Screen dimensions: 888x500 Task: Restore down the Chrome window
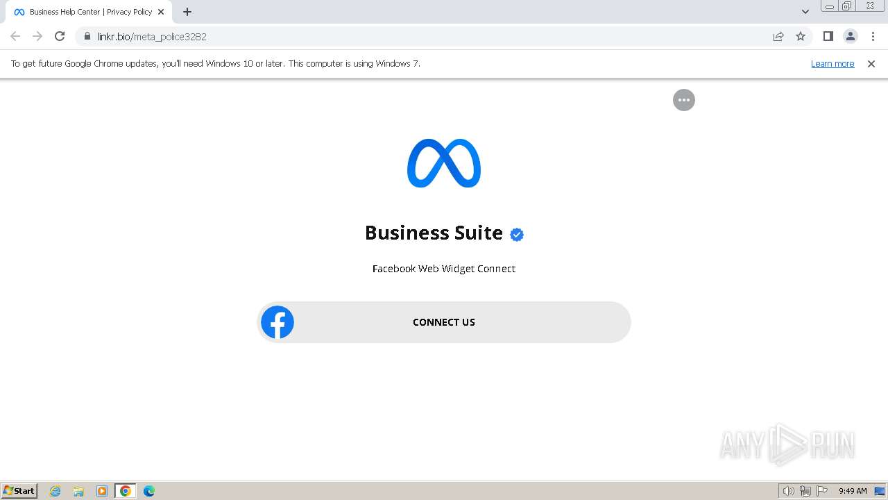point(846,6)
